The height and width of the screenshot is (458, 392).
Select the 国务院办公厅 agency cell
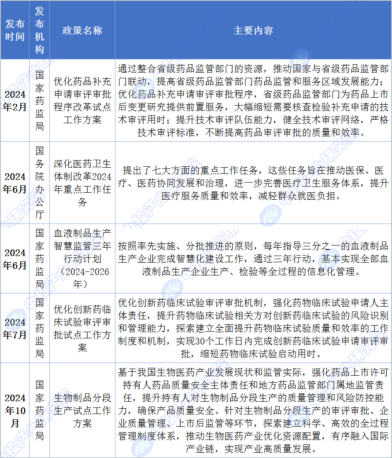(x=40, y=183)
